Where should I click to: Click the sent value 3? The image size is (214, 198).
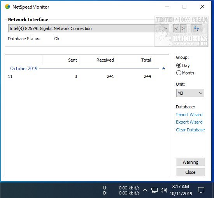[x=76, y=76]
